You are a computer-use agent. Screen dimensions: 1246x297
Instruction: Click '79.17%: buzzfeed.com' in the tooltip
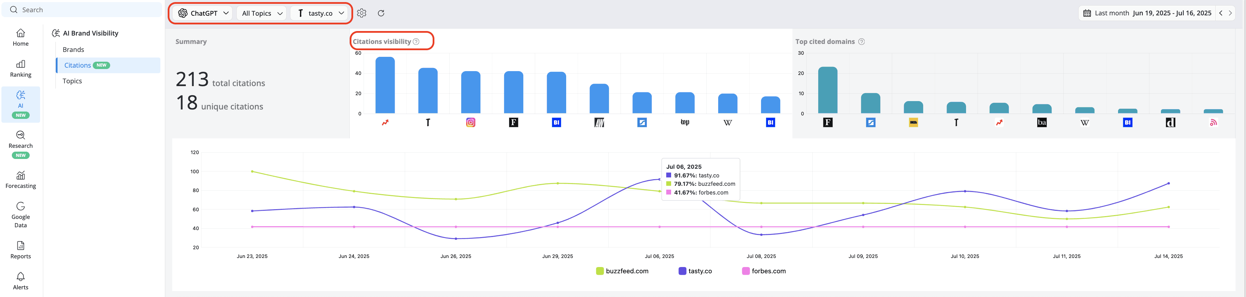700,184
